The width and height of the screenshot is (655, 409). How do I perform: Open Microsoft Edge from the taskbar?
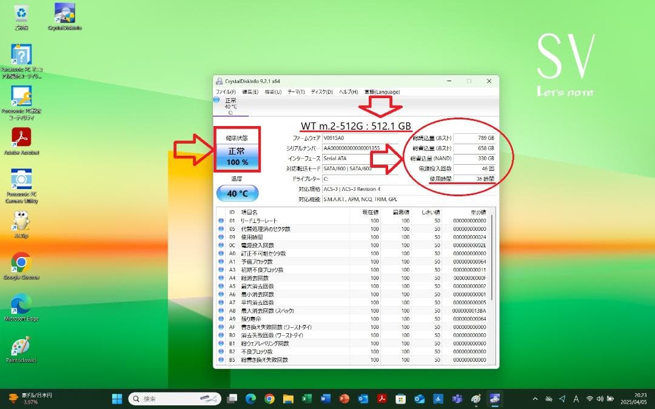tap(252, 399)
